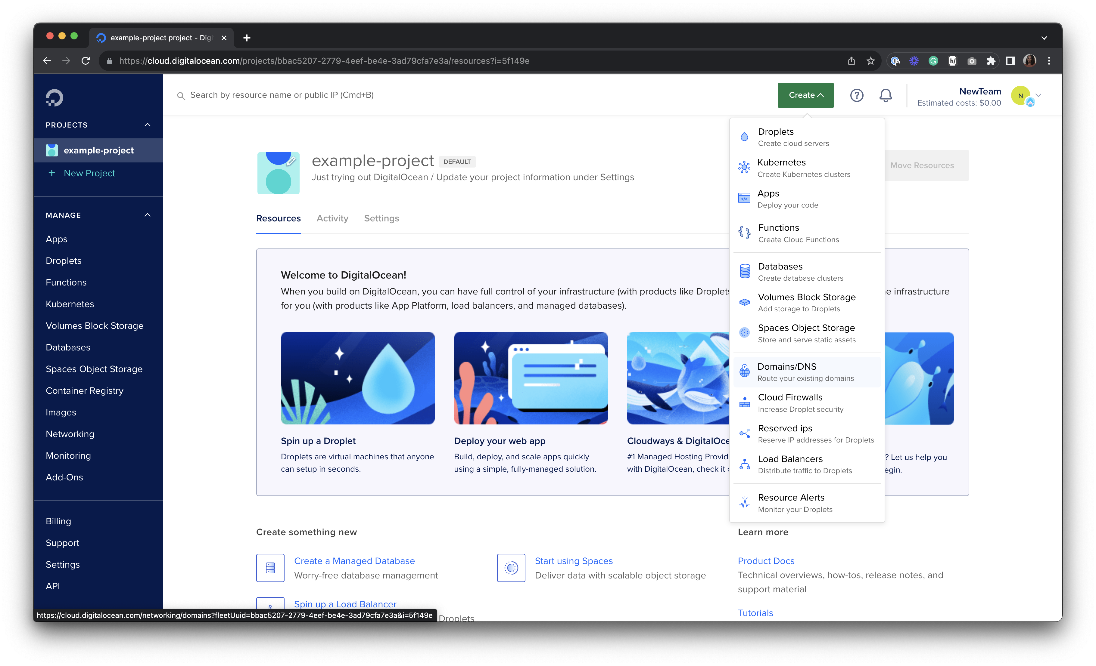Select Reserved ips in Create menu
This screenshot has height=666, width=1096.
click(807, 434)
